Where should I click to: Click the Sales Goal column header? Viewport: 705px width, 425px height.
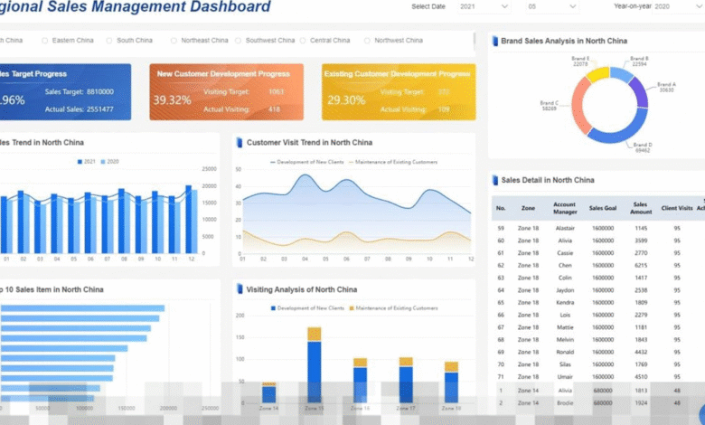point(602,208)
